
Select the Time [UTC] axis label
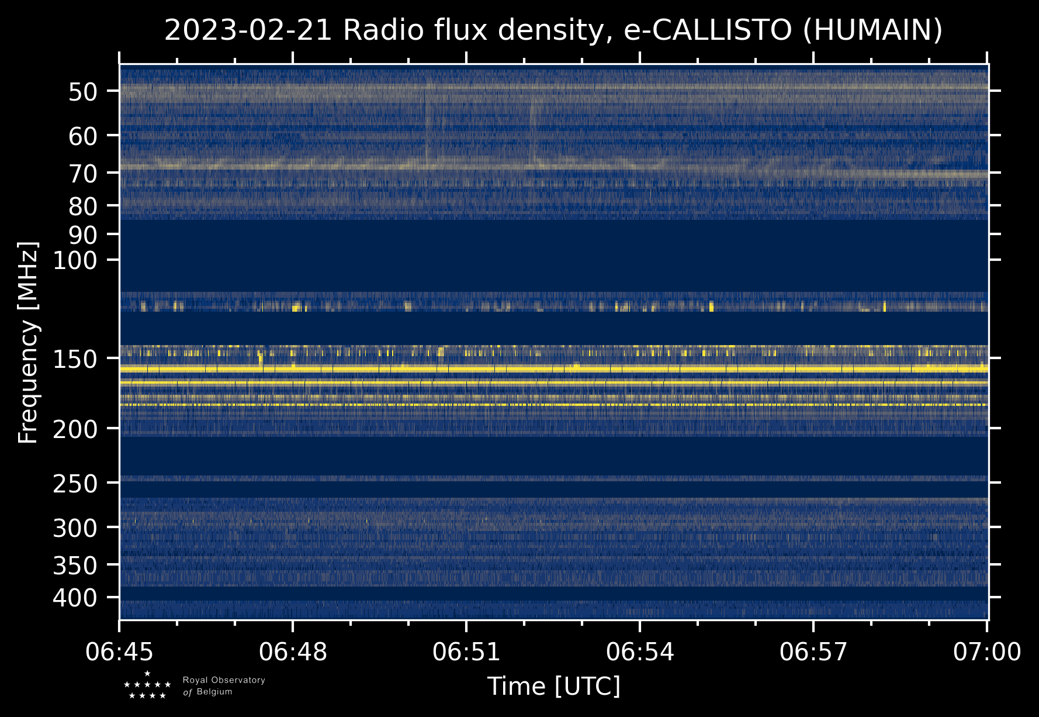553,686
